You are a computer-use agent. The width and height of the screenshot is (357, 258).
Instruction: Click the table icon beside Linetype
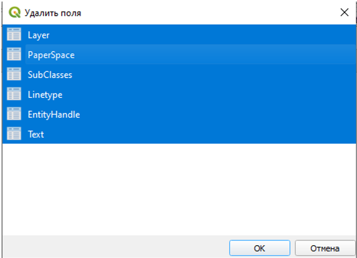(14, 94)
